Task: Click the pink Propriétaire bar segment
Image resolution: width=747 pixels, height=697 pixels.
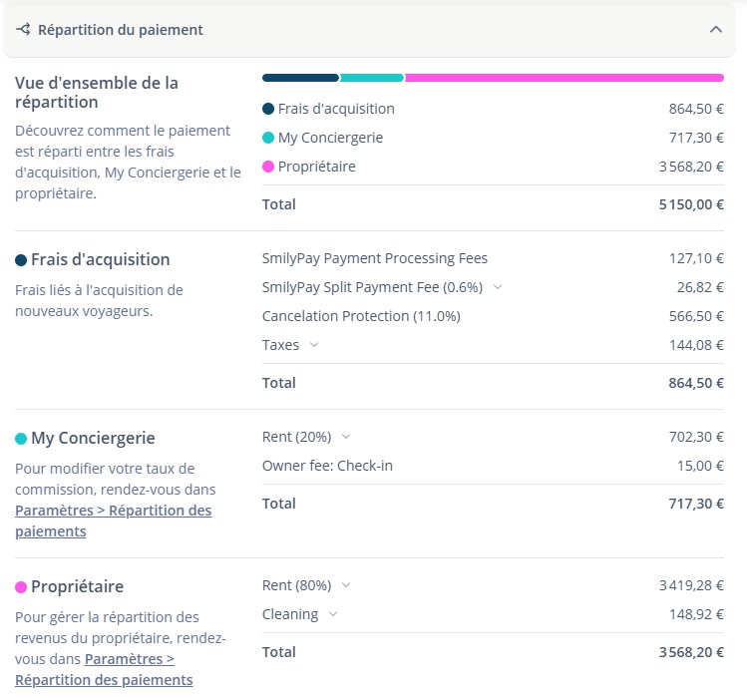Action: point(563,78)
